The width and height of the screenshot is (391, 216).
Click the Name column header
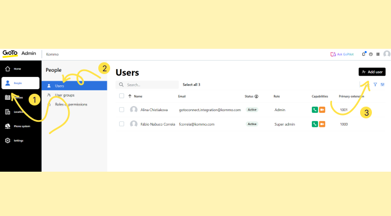point(138,96)
